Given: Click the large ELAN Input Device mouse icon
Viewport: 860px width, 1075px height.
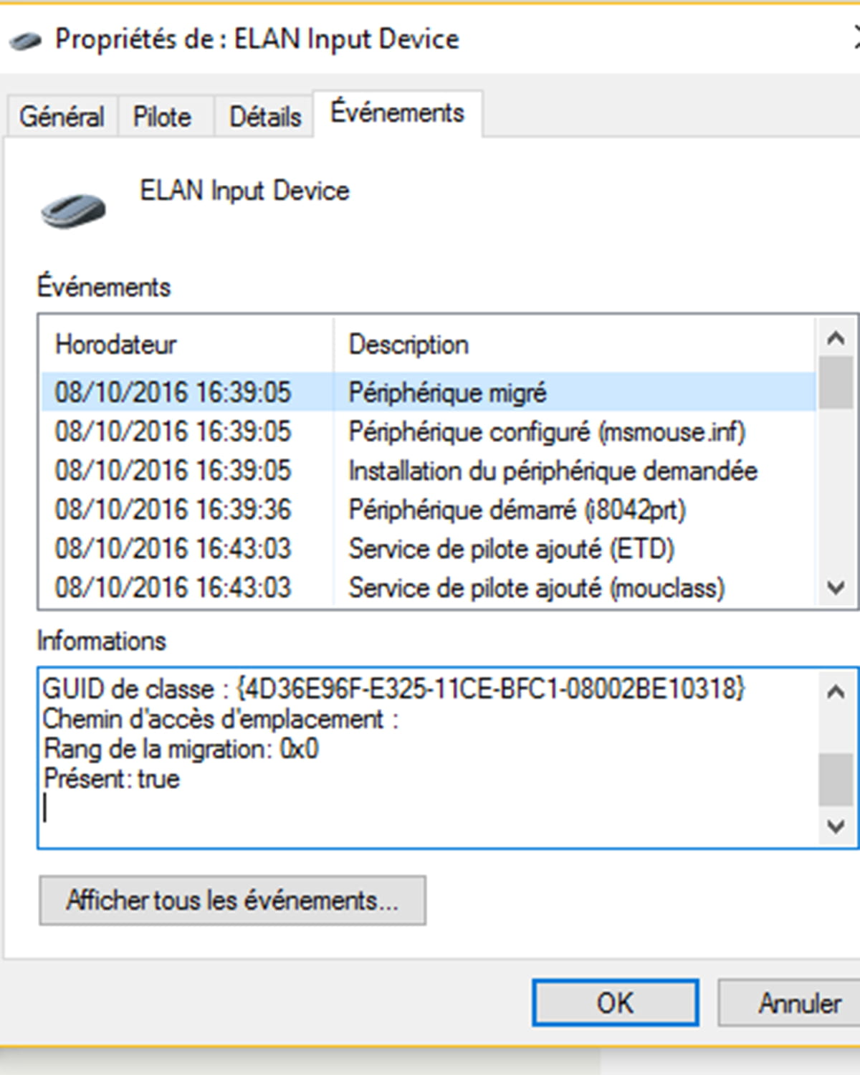Looking at the screenshot, I should coord(73,211).
